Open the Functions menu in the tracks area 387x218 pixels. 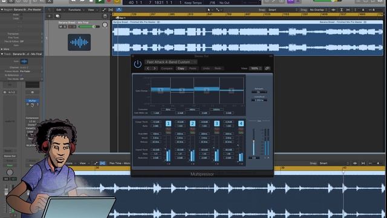point(74,10)
